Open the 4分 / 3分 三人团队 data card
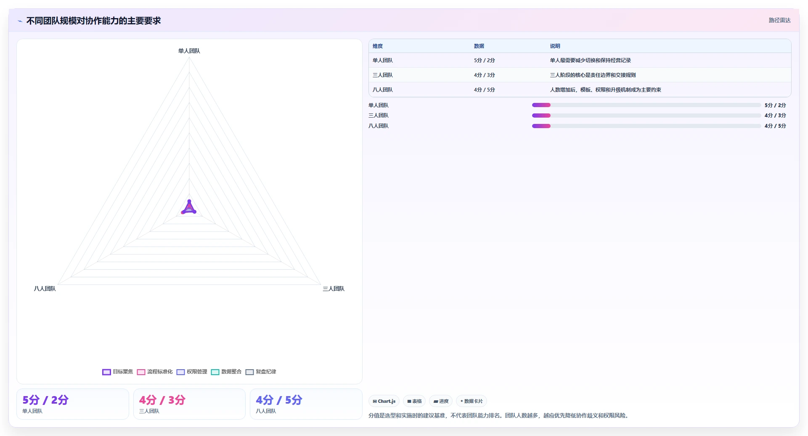The width and height of the screenshot is (808, 436). point(189,404)
